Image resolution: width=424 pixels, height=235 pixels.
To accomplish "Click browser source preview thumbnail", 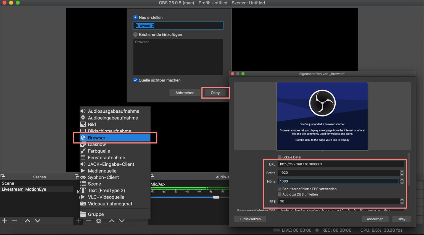I will [322, 116].
